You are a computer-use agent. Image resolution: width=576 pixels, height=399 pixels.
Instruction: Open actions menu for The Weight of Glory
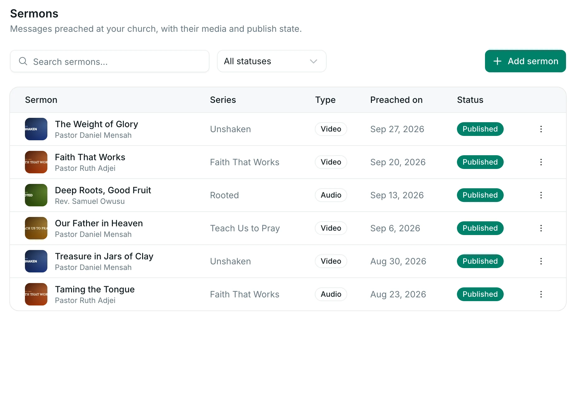[541, 129]
